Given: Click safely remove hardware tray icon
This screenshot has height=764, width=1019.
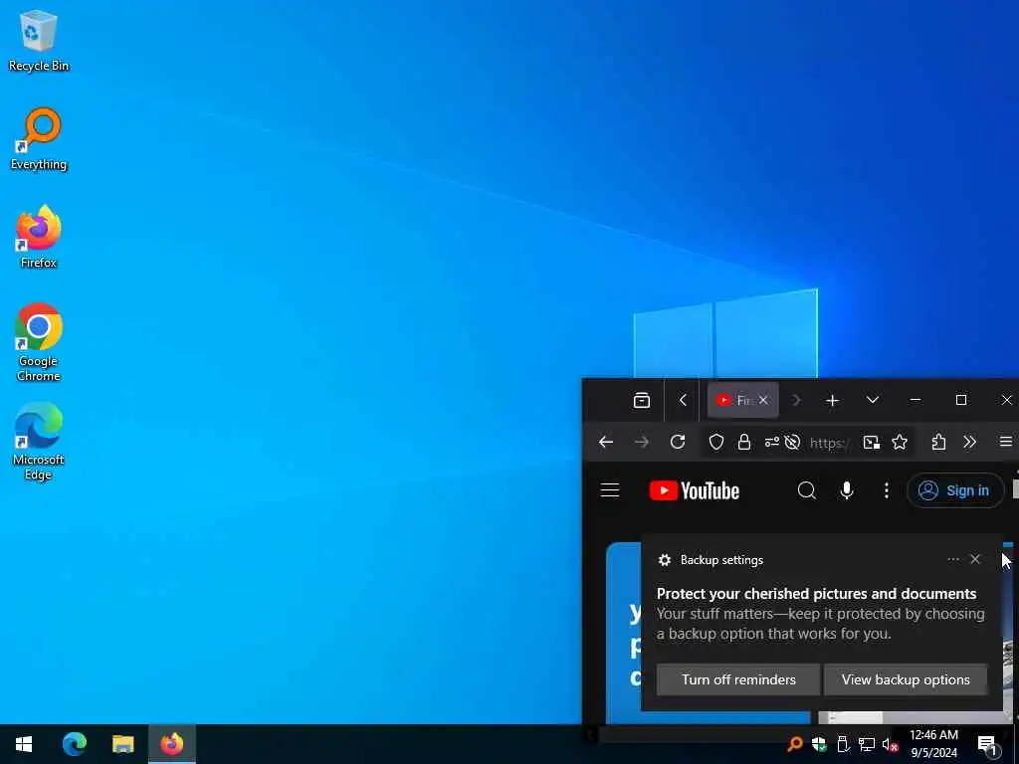Looking at the screenshot, I should point(843,744).
